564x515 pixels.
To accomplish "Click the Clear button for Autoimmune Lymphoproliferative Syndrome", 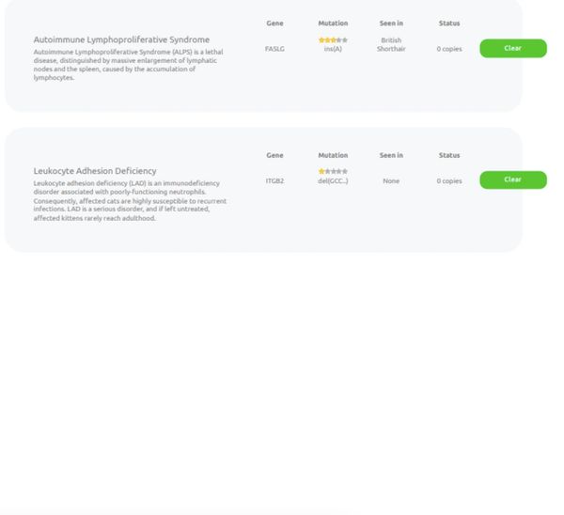I will [x=512, y=48].
